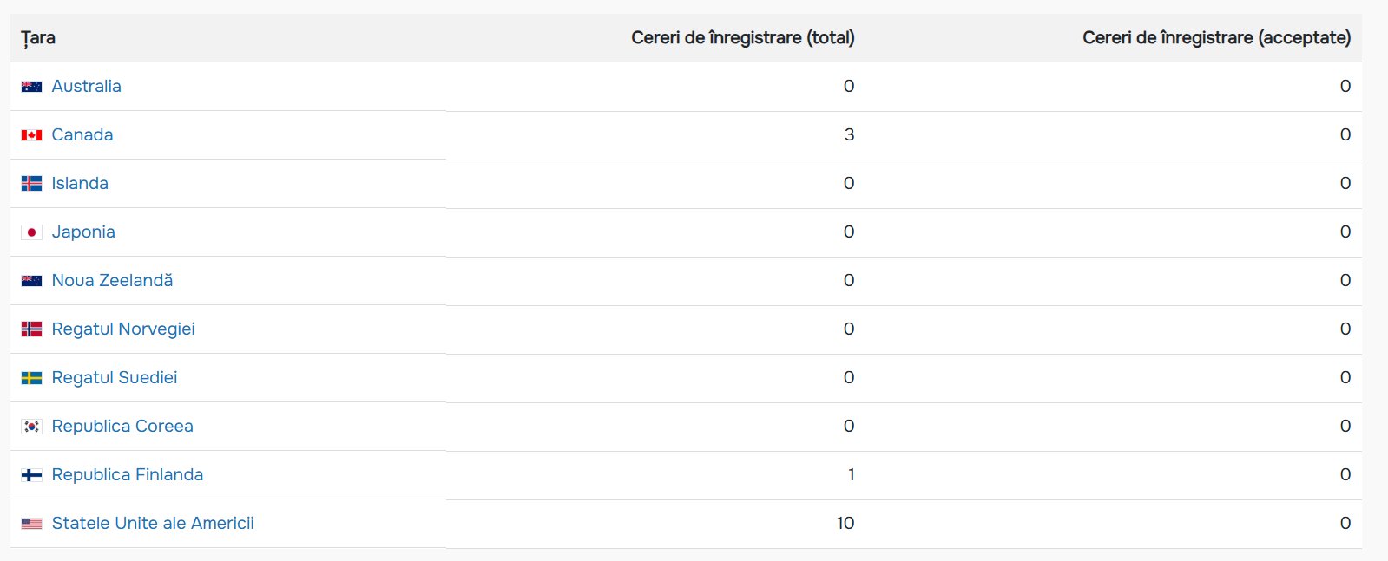
Task: Open the Noua Zeelandă link
Action: pos(112,280)
